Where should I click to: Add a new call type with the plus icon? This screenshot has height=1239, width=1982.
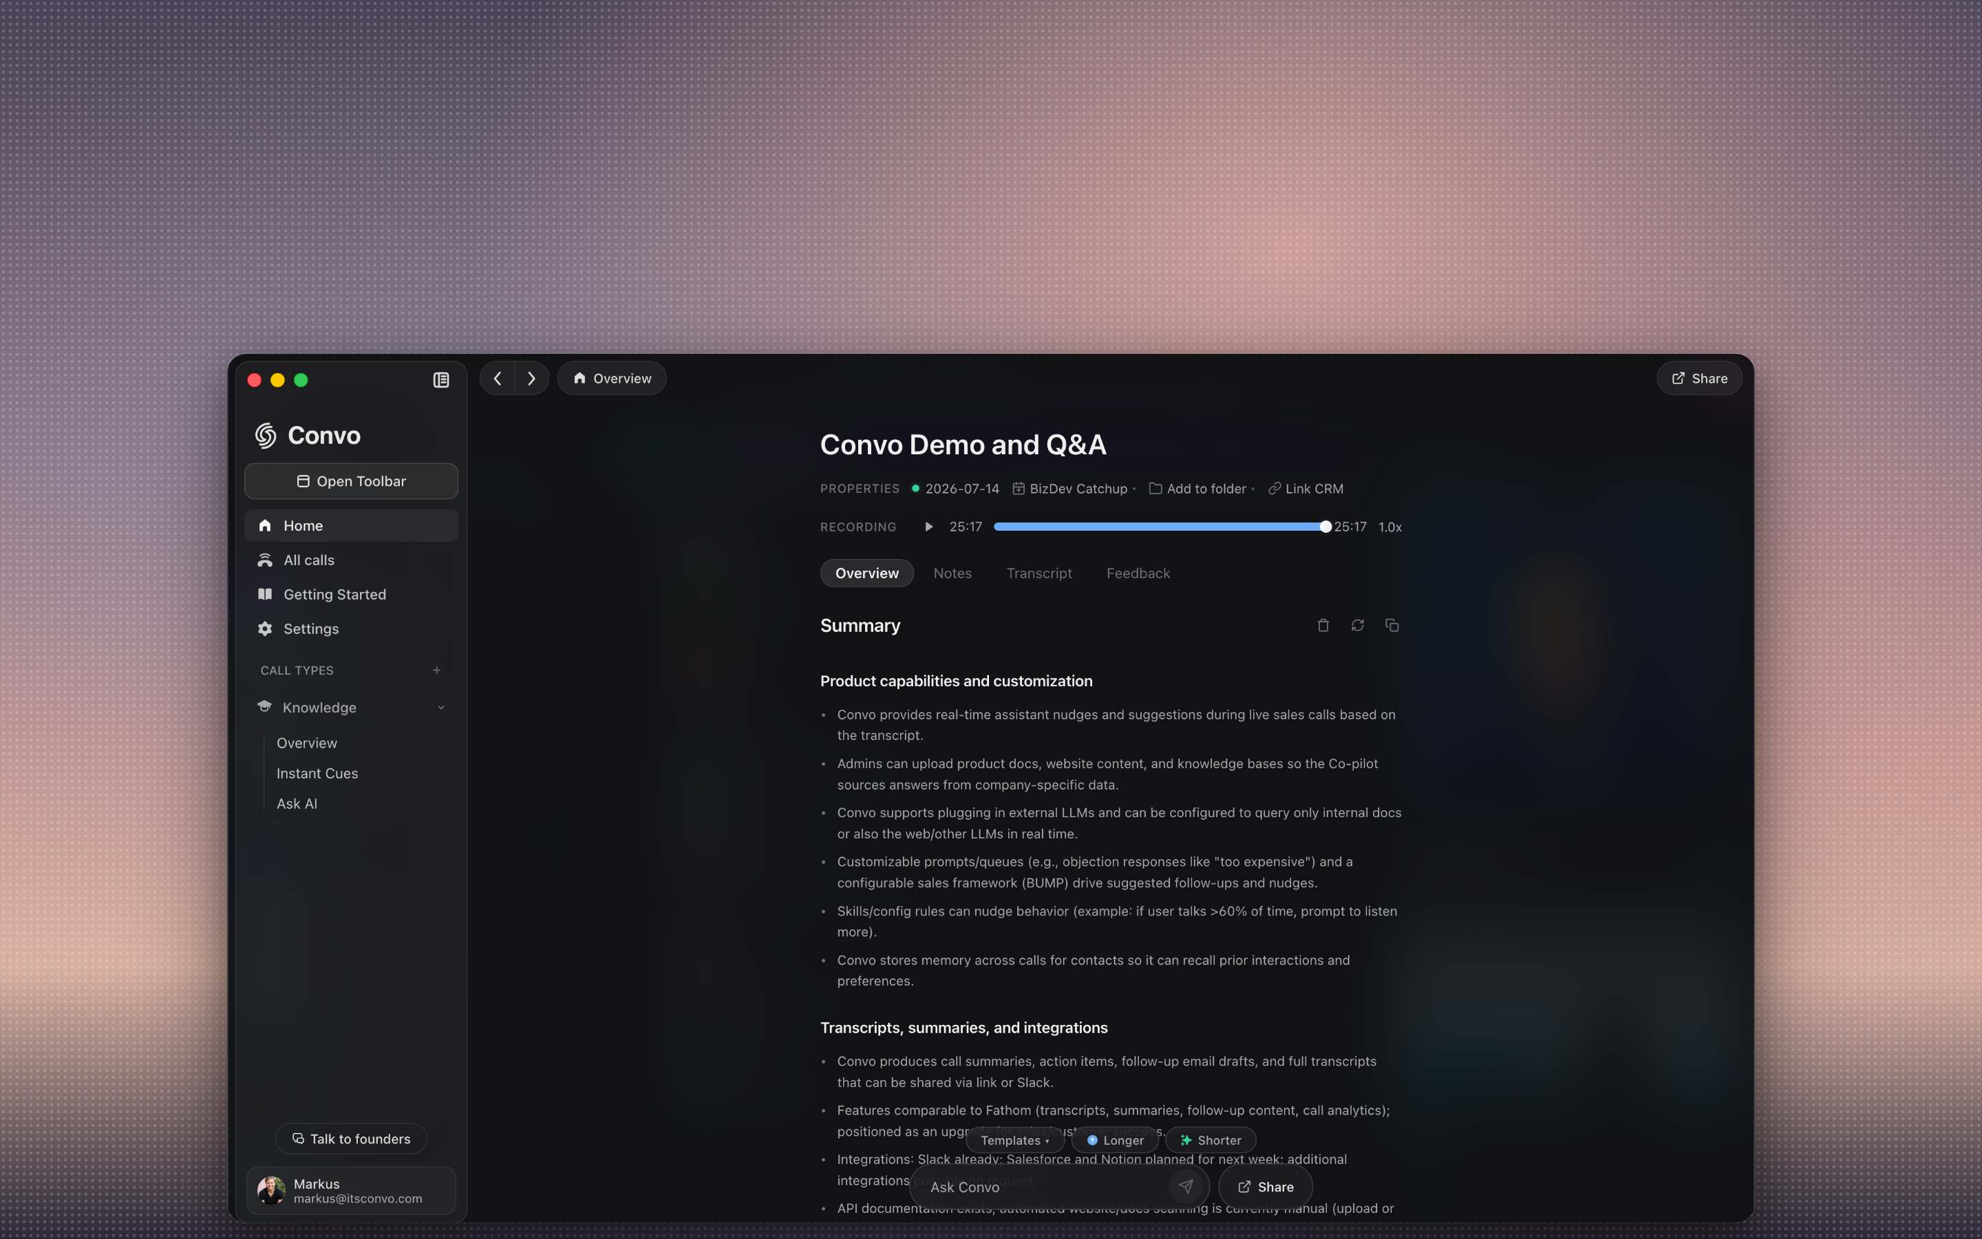coord(436,670)
